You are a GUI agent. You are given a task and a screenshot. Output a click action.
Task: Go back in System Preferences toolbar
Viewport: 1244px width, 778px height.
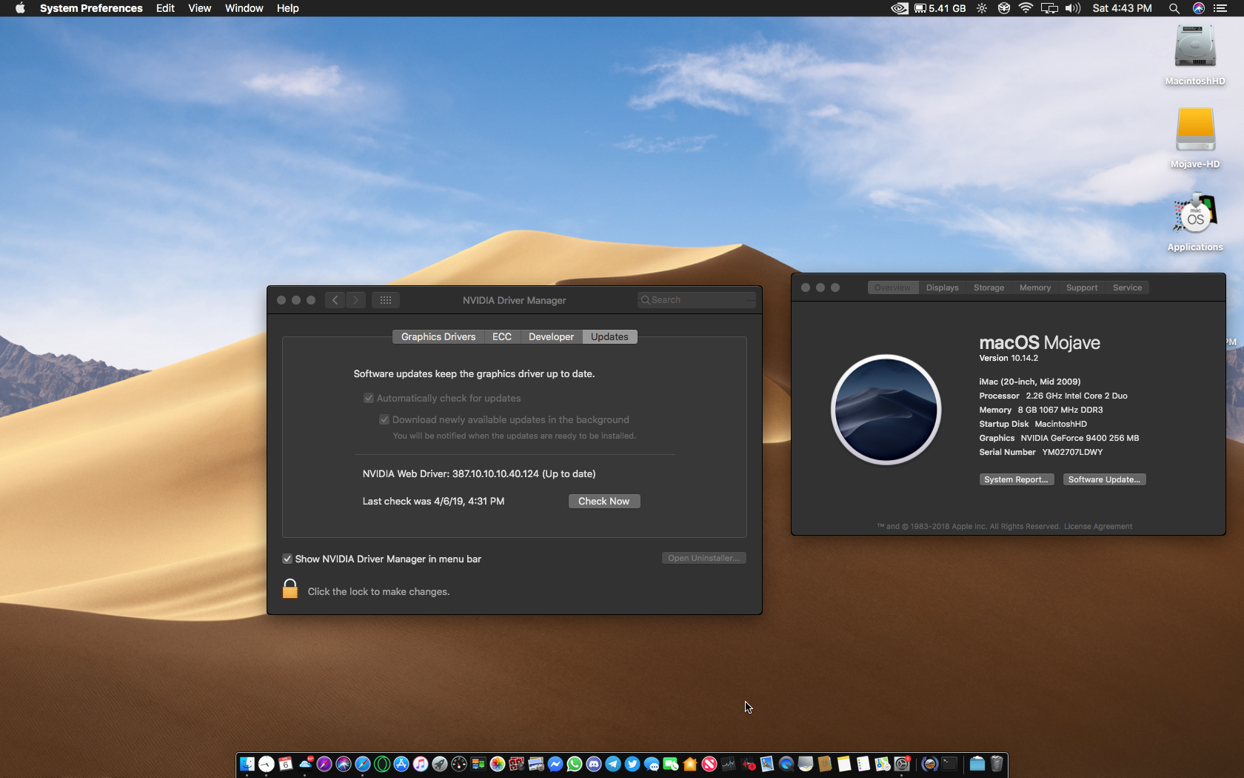[x=335, y=300]
